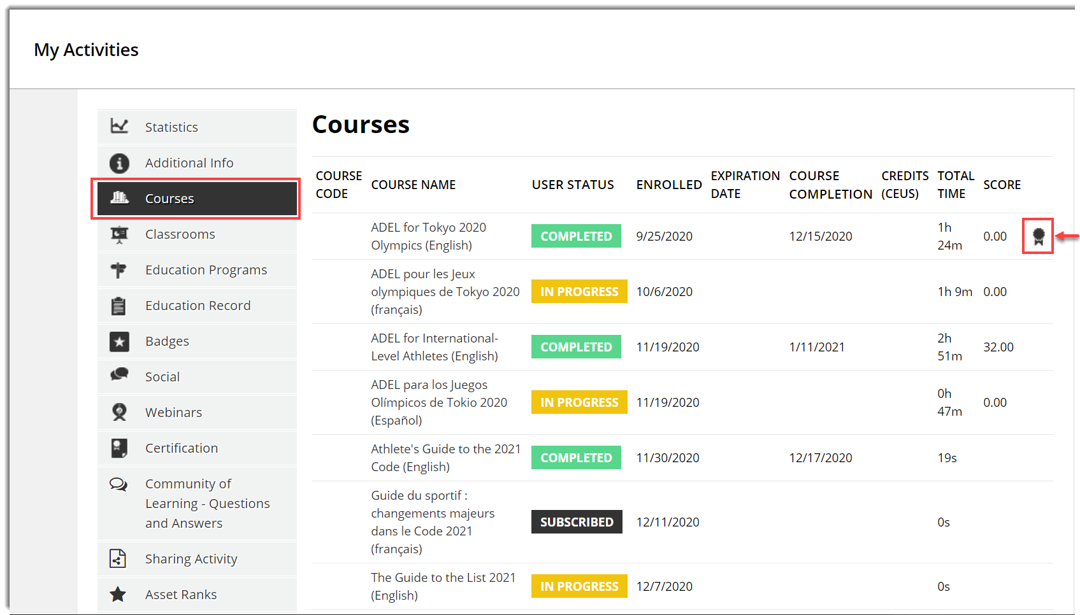The image size is (1080, 615).
Task: Click the Additional Info circle icon
Action: click(x=119, y=163)
